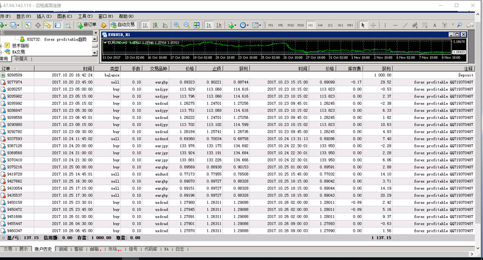Open the periodicity clock dropdown
Screen dimensions: 483x260
(x=244, y=25)
